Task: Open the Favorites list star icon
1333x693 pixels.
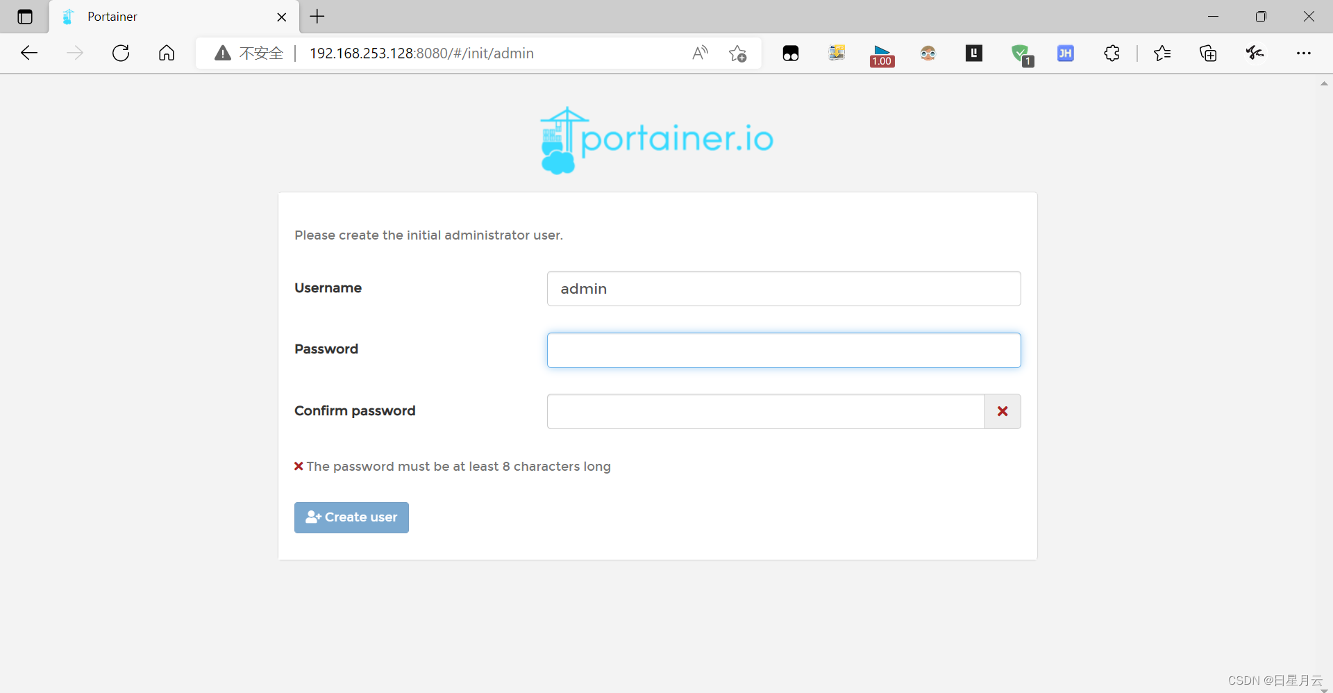Action: (x=1163, y=53)
